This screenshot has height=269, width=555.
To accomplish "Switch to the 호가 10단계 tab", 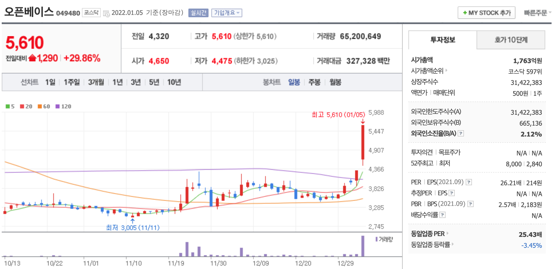I will [x=511, y=40].
